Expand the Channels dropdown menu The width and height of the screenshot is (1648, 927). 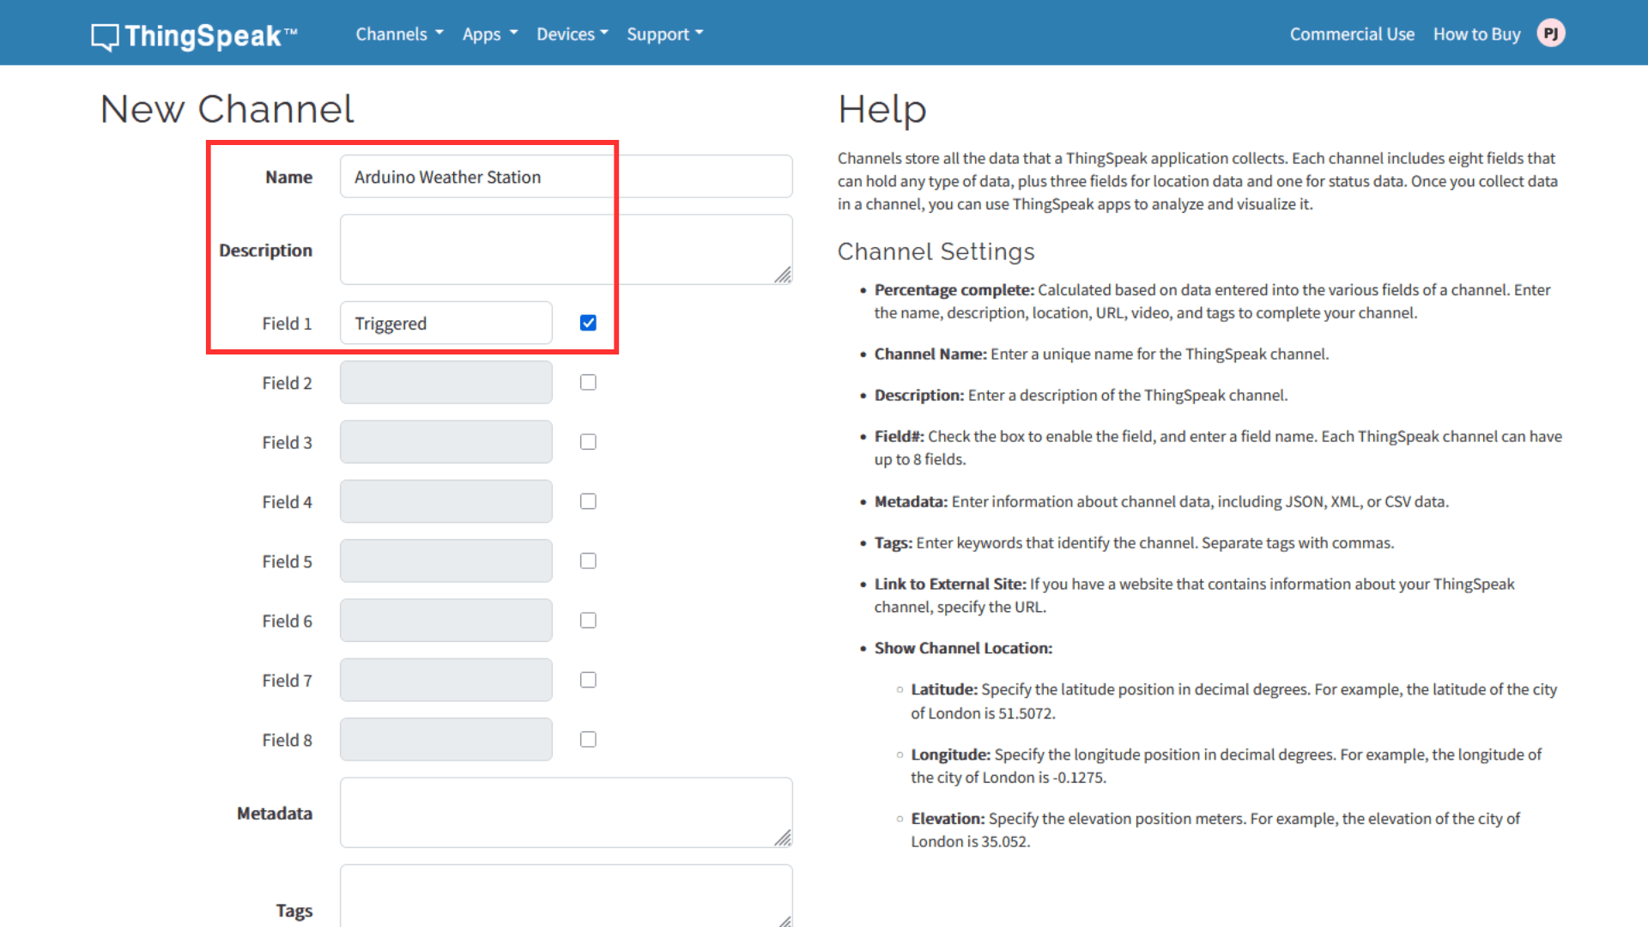point(399,34)
